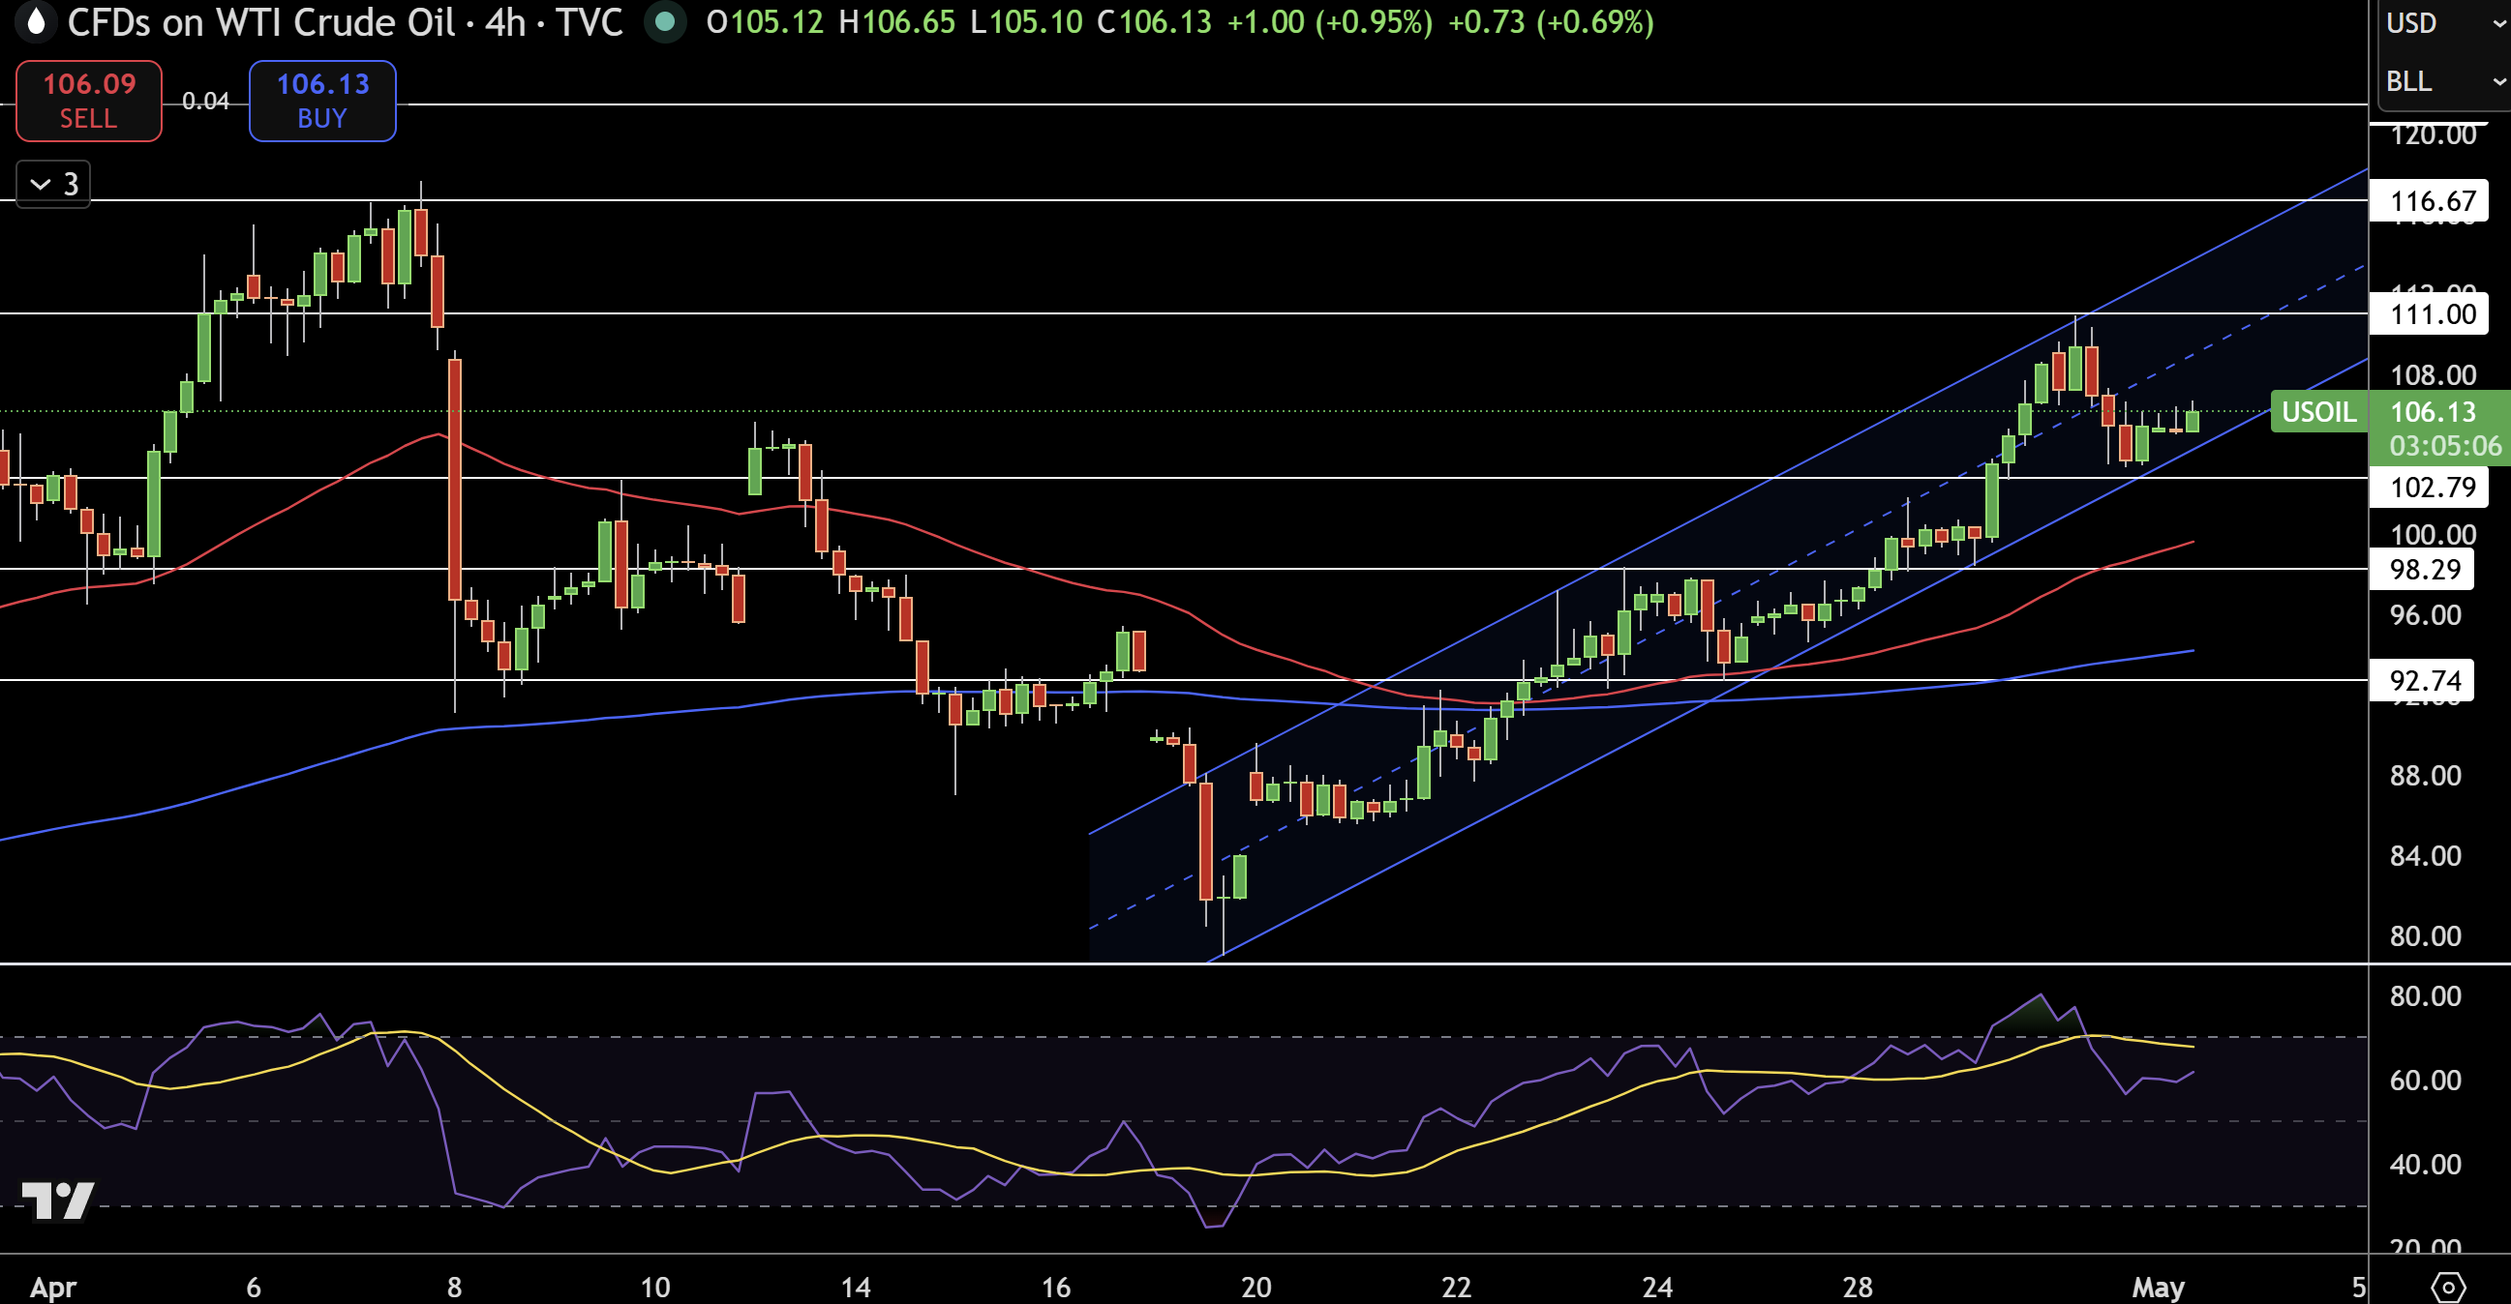Open the BLL unit dropdown

pyautogui.click(x=2445, y=81)
